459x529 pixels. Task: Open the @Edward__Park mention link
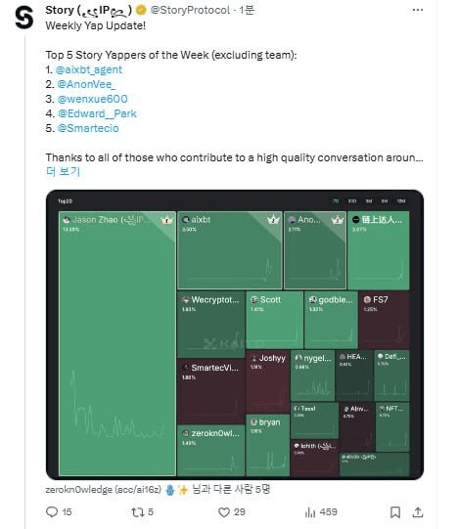tap(97, 113)
